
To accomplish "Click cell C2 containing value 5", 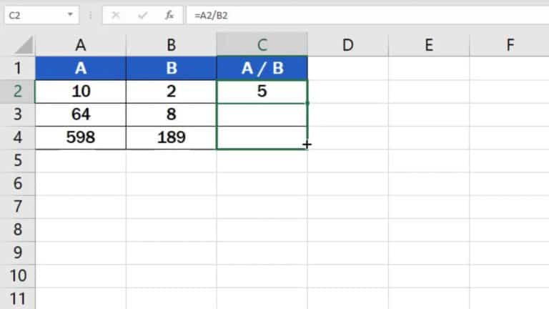I will coord(262,92).
